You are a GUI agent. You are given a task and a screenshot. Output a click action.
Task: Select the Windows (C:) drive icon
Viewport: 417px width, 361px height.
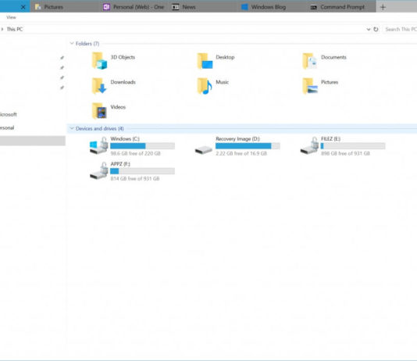[98, 145]
